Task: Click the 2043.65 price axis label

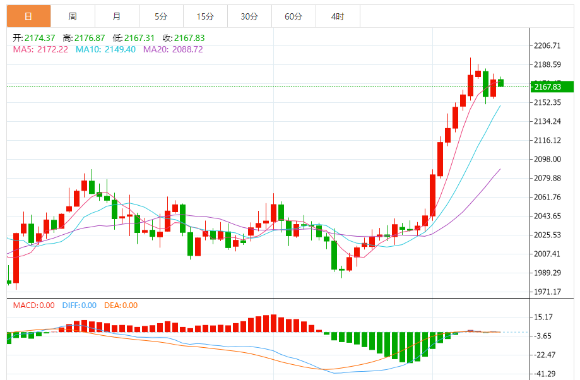Action: pyautogui.click(x=547, y=216)
